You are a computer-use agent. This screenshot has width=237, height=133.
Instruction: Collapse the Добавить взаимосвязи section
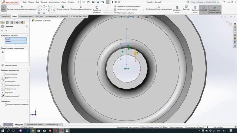[28, 70]
